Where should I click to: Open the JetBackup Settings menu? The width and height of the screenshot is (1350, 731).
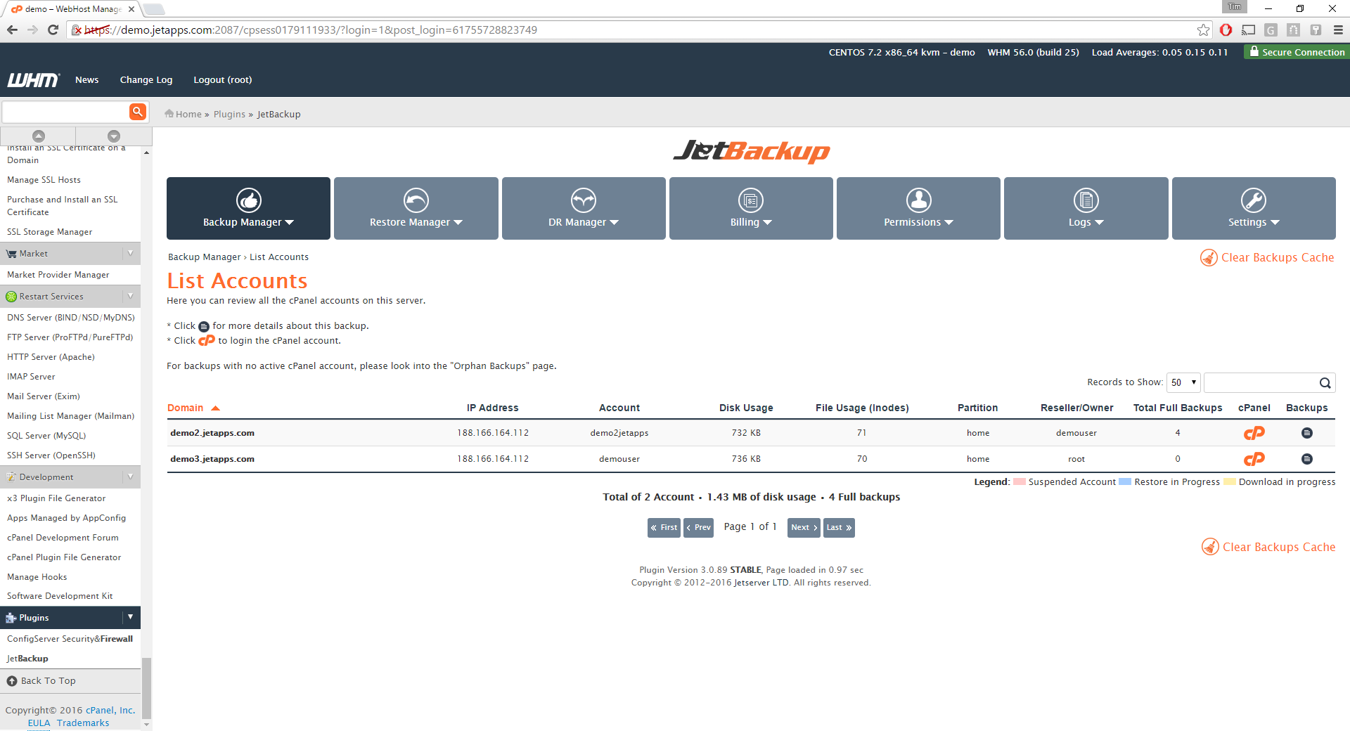point(1254,208)
